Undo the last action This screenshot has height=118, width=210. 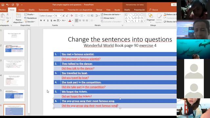(7, 5)
